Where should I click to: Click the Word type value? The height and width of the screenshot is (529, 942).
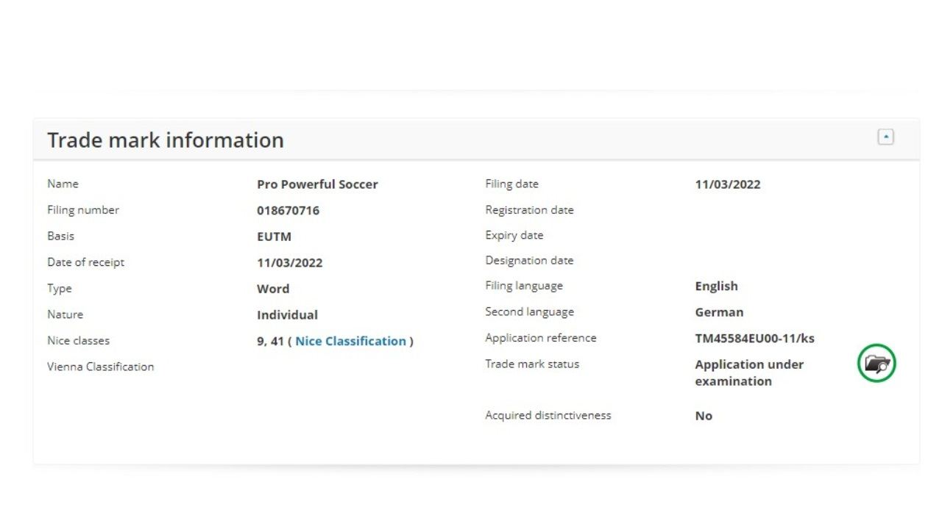(273, 289)
